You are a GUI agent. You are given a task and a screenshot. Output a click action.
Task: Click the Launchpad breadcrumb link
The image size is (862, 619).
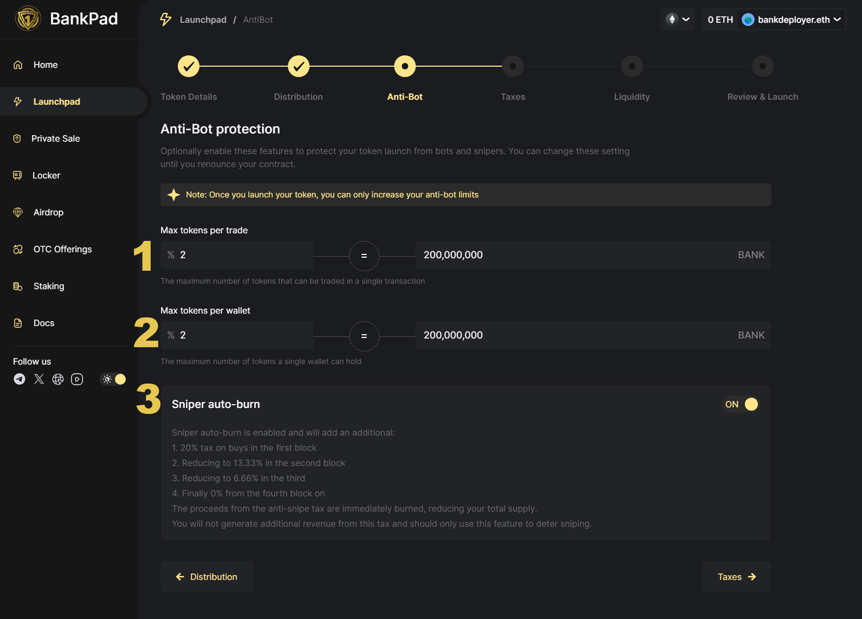(203, 20)
